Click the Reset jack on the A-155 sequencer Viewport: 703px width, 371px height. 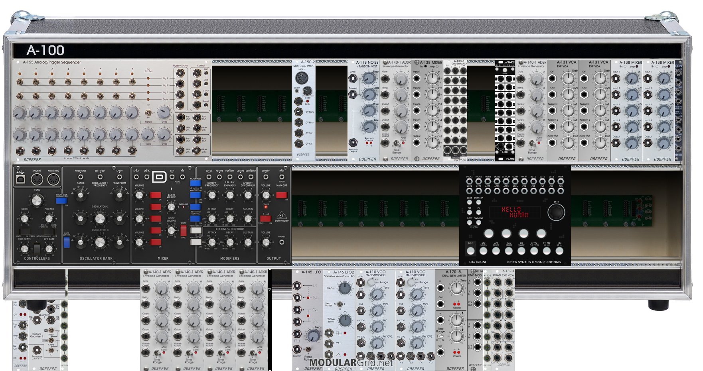[x=197, y=105]
